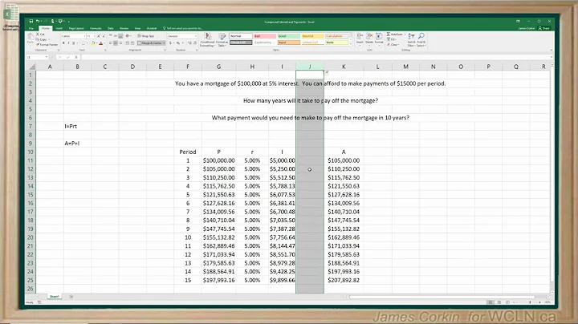Switch to the Formulas tab
The width and height of the screenshot is (578, 324).
96,28
